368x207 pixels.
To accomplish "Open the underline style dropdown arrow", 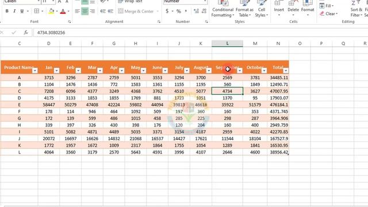I will pos(28,11).
